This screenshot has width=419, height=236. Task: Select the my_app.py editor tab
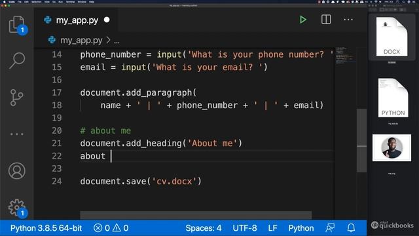[77, 20]
